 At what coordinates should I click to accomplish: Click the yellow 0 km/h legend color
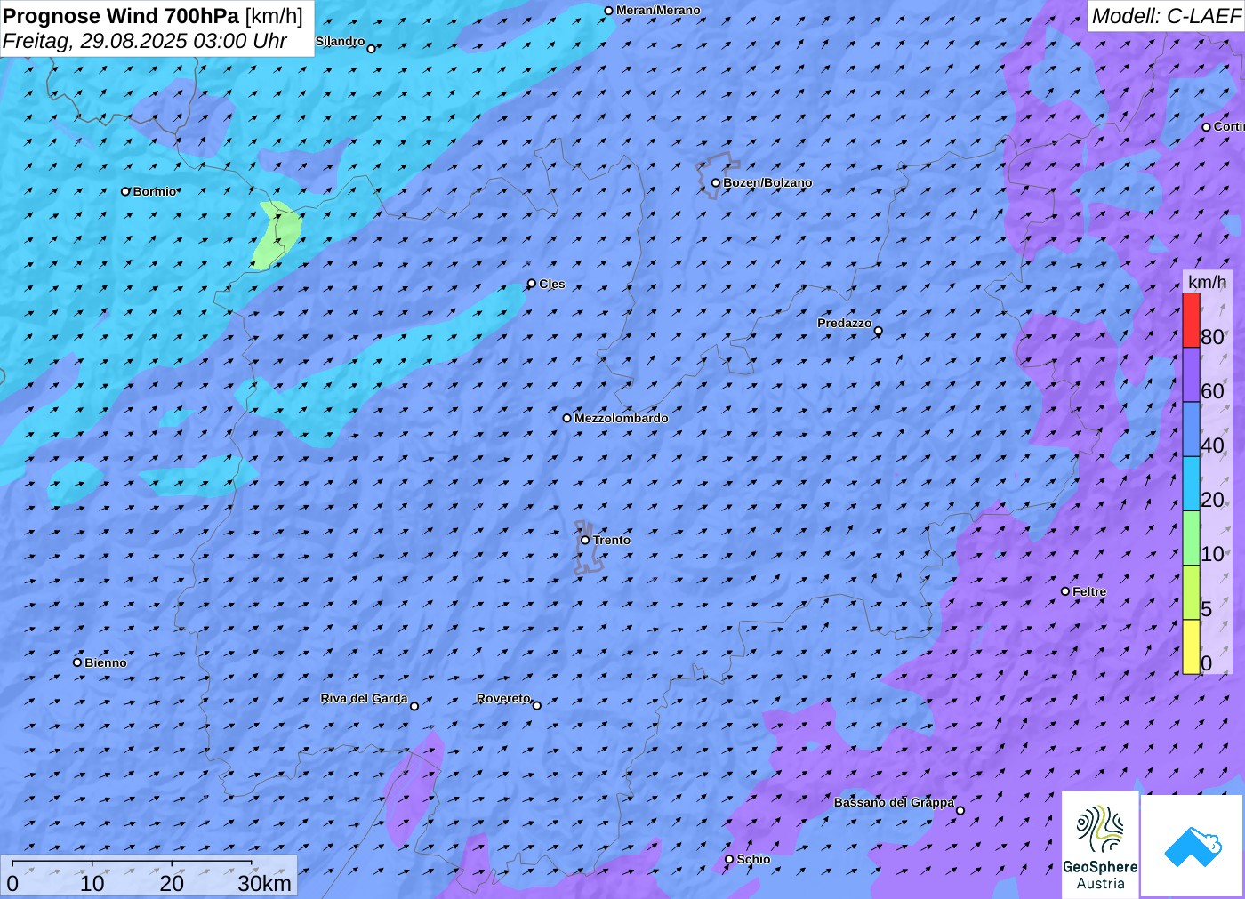click(x=1191, y=646)
